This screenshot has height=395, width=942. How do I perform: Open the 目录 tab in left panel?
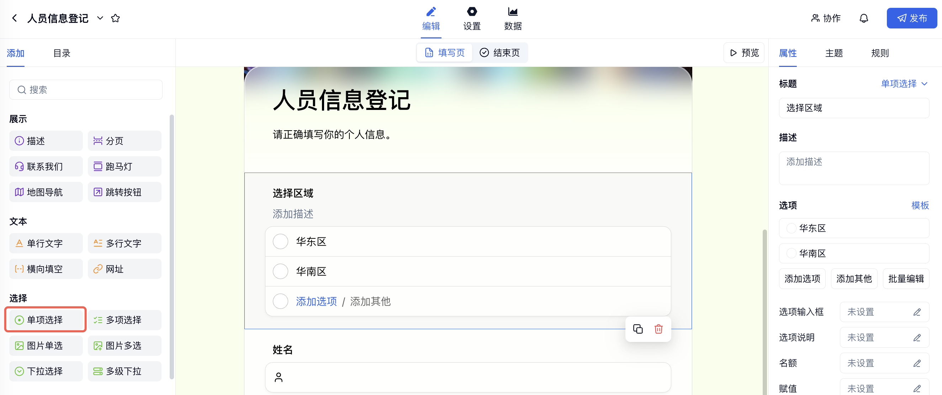point(62,53)
